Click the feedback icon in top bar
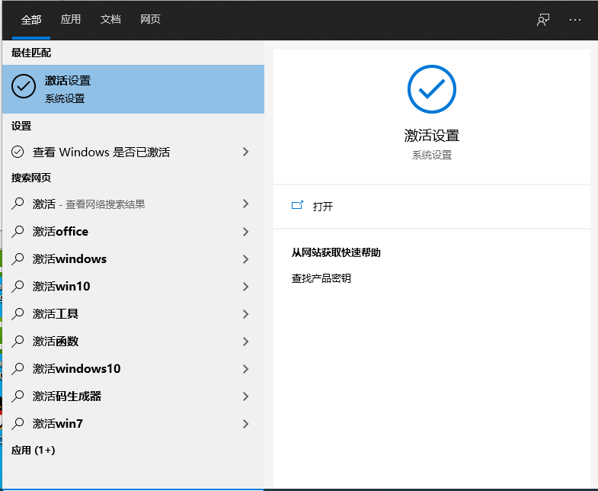 point(543,20)
